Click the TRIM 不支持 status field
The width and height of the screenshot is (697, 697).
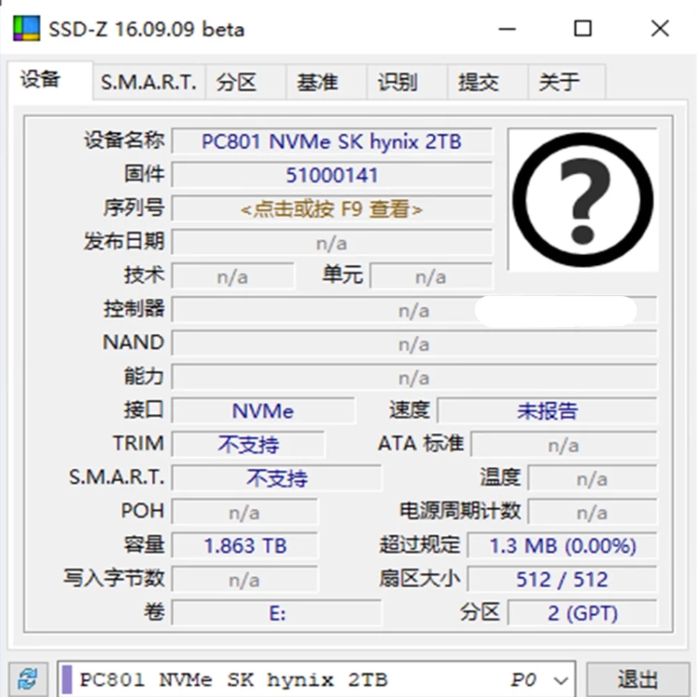pos(247,444)
